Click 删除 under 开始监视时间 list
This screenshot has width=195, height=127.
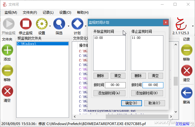(101, 76)
